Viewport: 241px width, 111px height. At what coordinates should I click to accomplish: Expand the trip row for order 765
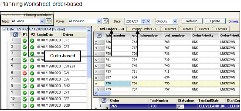click(96, 108)
